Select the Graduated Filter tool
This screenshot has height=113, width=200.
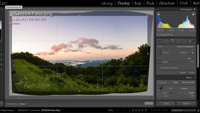[178, 41]
